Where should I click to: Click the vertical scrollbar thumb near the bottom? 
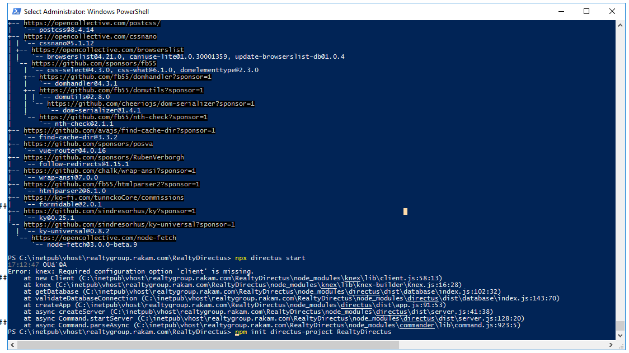[620, 326]
